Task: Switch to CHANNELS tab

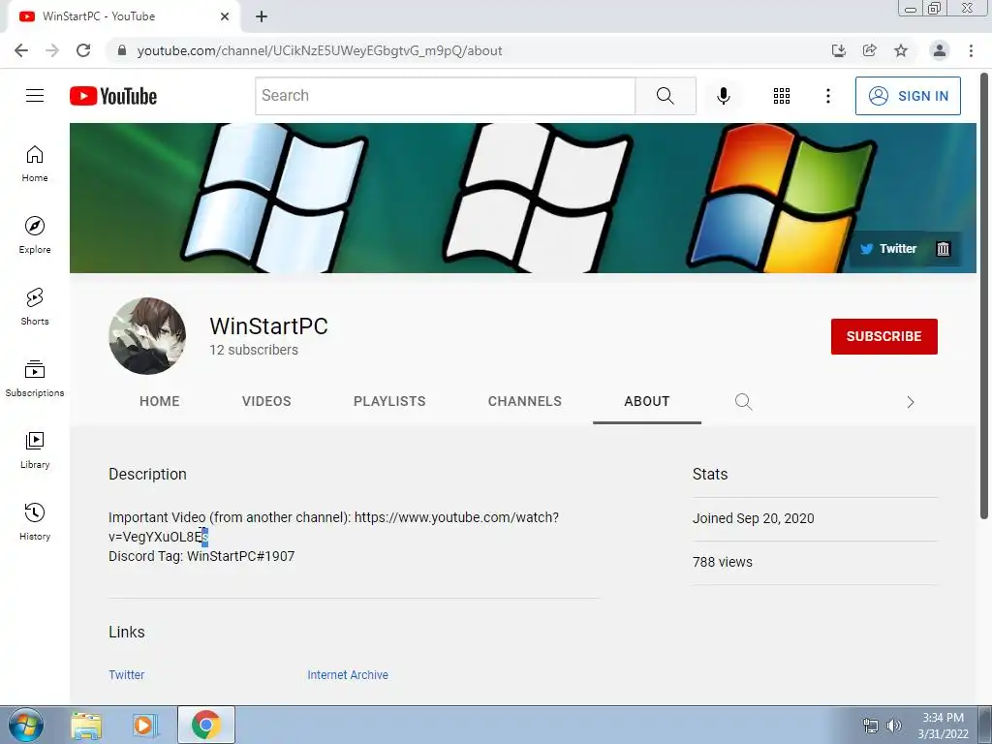Action: point(524,401)
